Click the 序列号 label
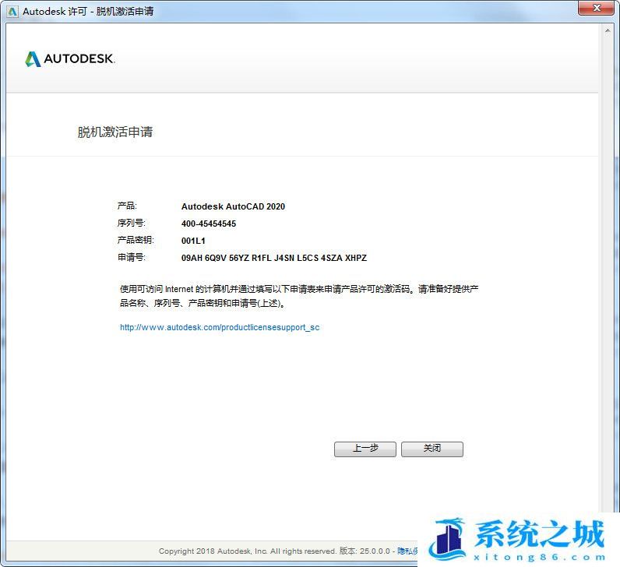Viewport: 620px width, 567px height. (x=132, y=223)
